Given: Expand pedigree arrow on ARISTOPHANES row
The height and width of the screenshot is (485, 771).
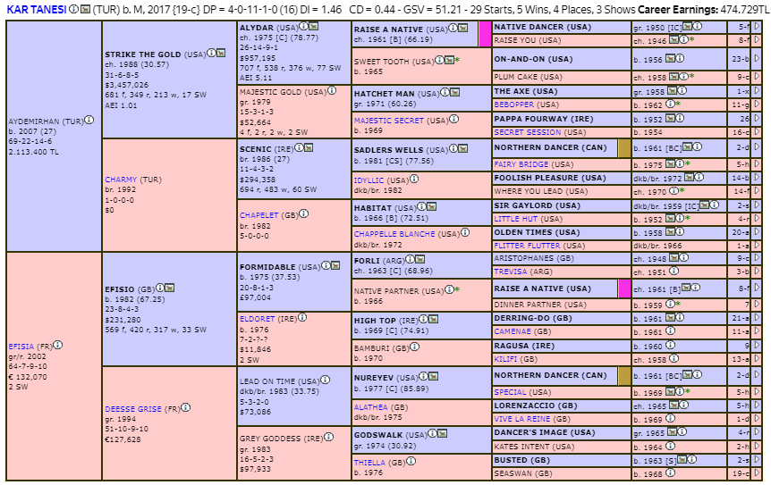Looking at the screenshot, I should click(x=757, y=258).
